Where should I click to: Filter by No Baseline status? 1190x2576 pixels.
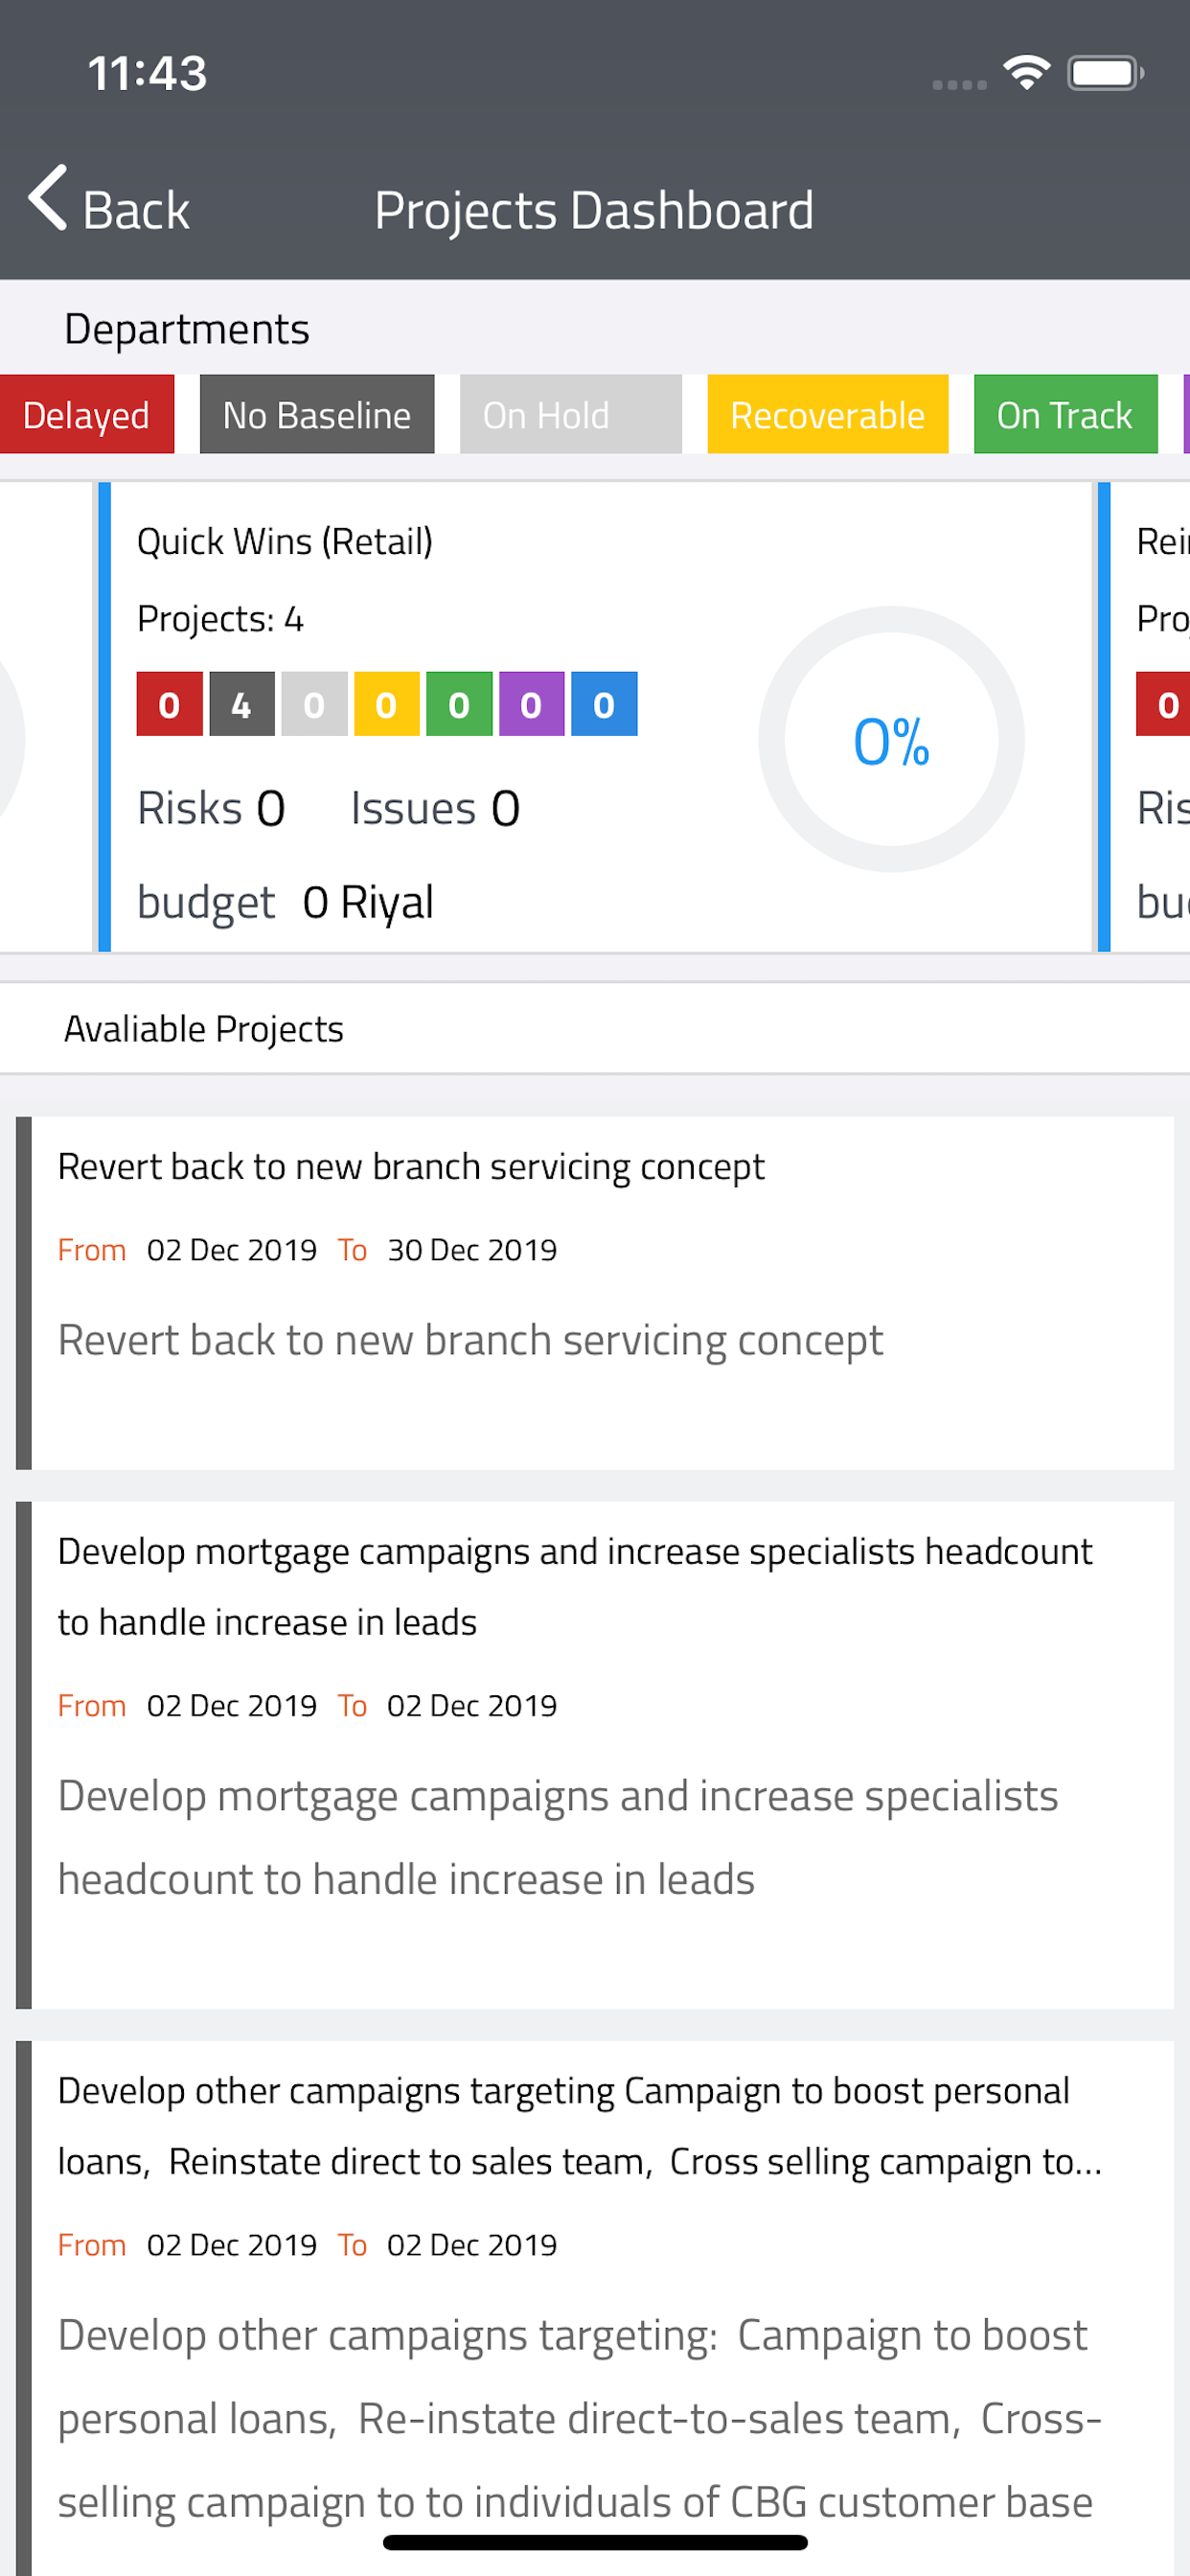tap(317, 414)
